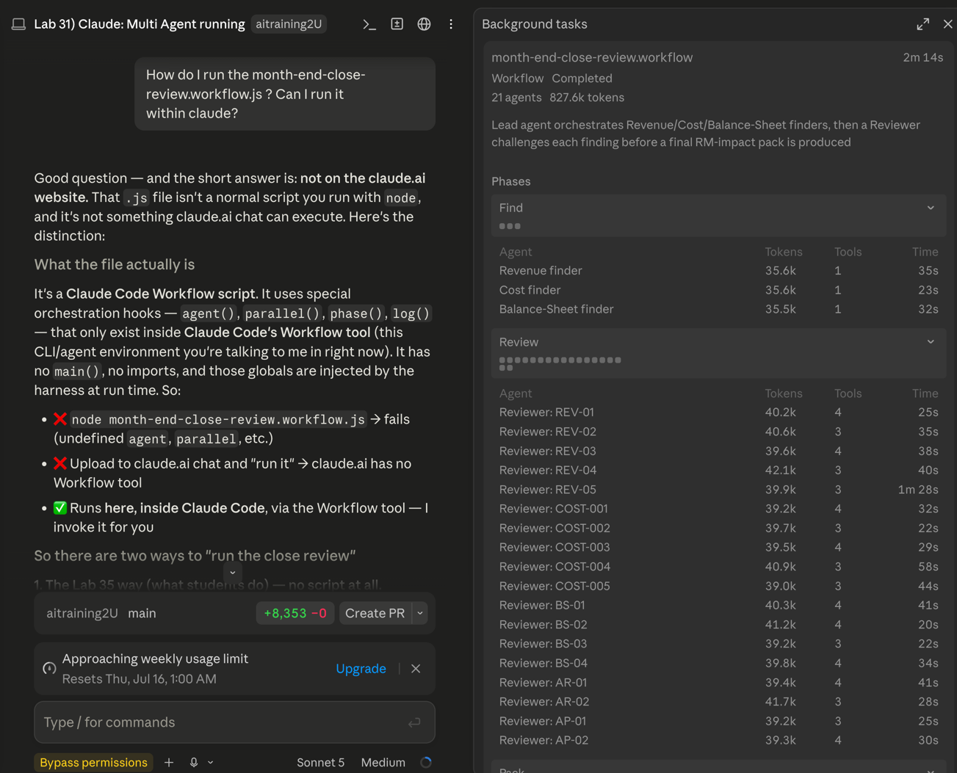Close the Background tasks panel
The width and height of the screenshot is (957, 773).
coord(947,24)
